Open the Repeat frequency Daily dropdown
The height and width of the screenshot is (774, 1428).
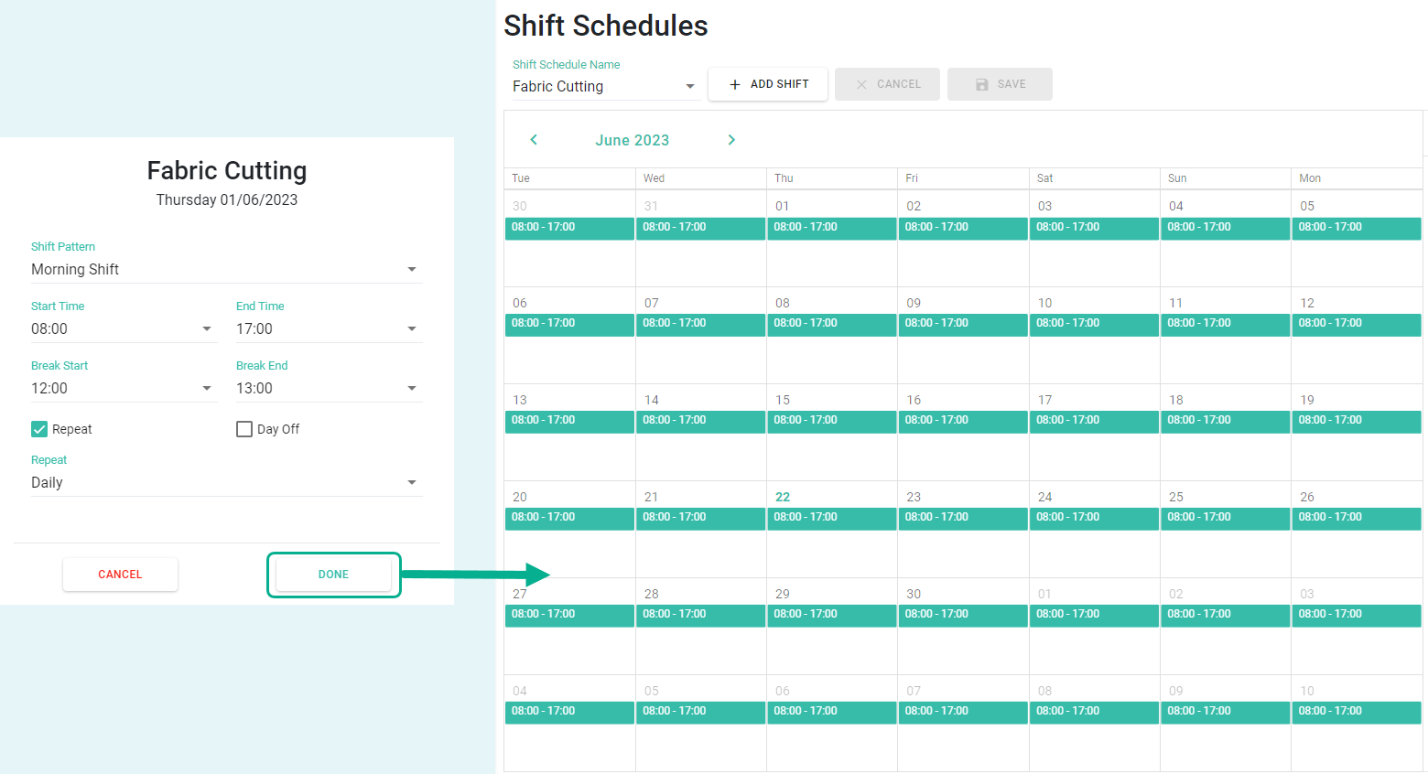[x=227, y=482]
